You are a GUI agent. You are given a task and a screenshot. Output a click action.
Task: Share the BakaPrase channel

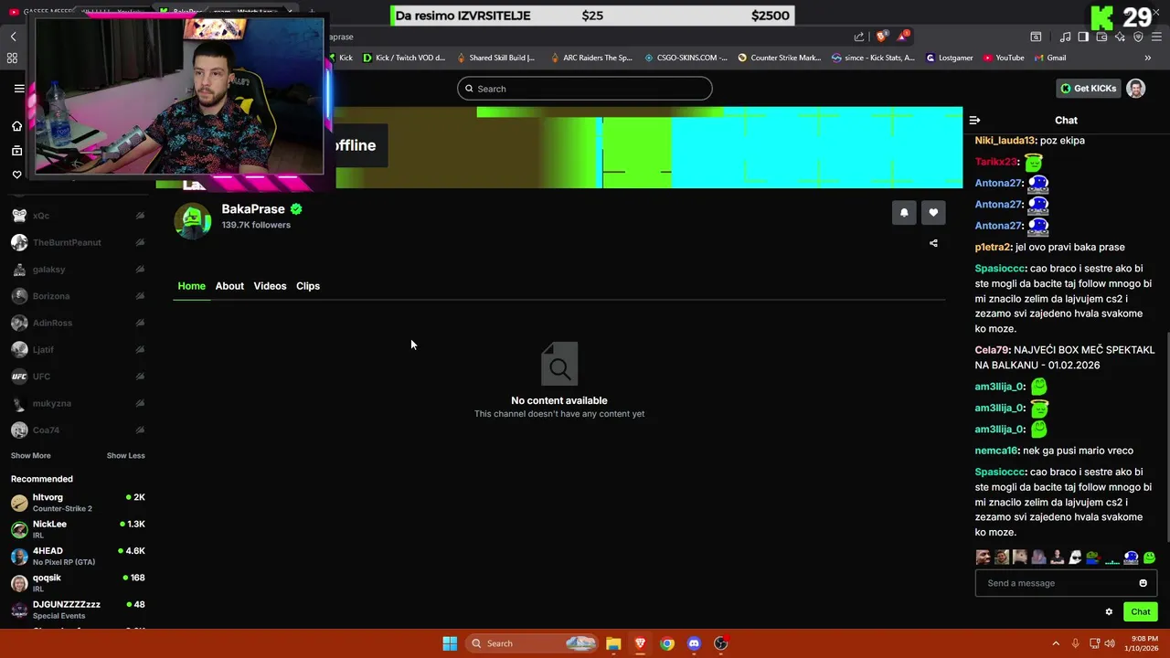(933, 243)
